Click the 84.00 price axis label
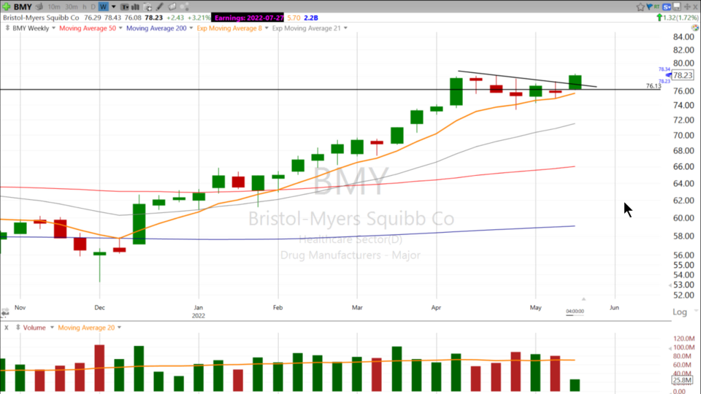The image size is (701, 394). (x=683, y=37)
